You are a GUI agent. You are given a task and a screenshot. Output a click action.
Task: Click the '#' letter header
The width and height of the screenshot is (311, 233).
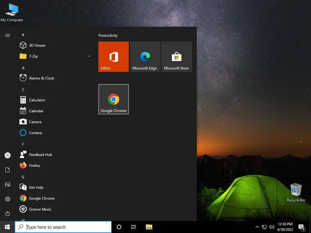[x=23, y=35]
